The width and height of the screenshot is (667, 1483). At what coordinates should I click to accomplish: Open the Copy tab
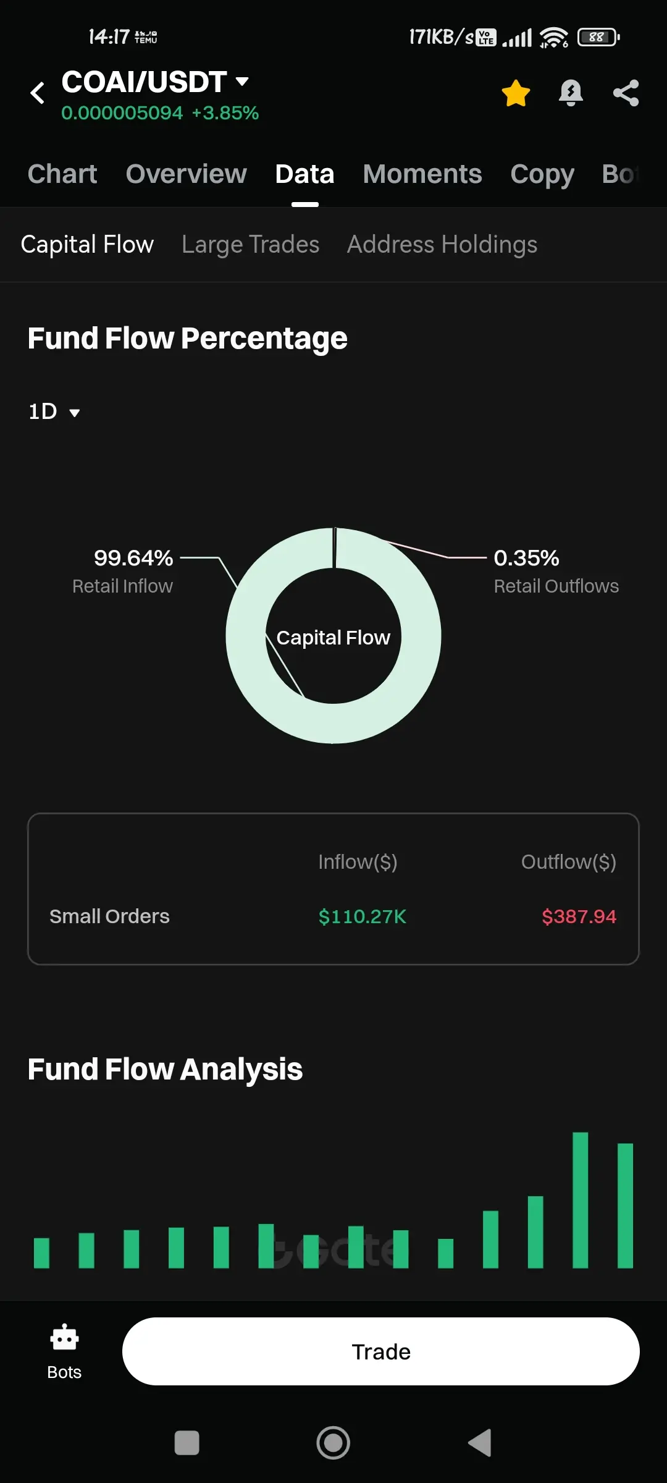[542, 175]
